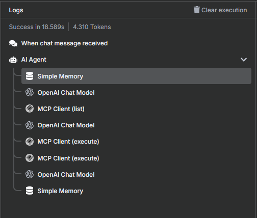Open the MCP Client (list) log entry

pyautogui.click(x=136, y=108)
